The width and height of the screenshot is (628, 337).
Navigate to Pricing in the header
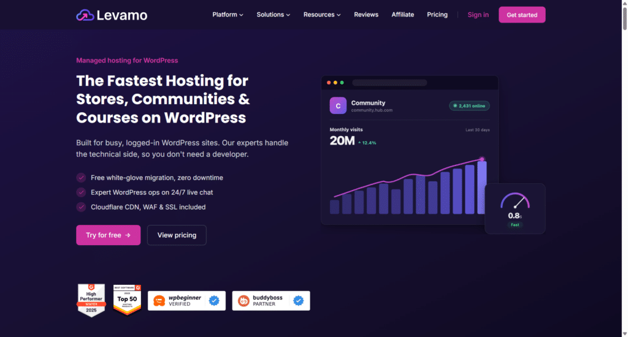(x=437, y=15)
